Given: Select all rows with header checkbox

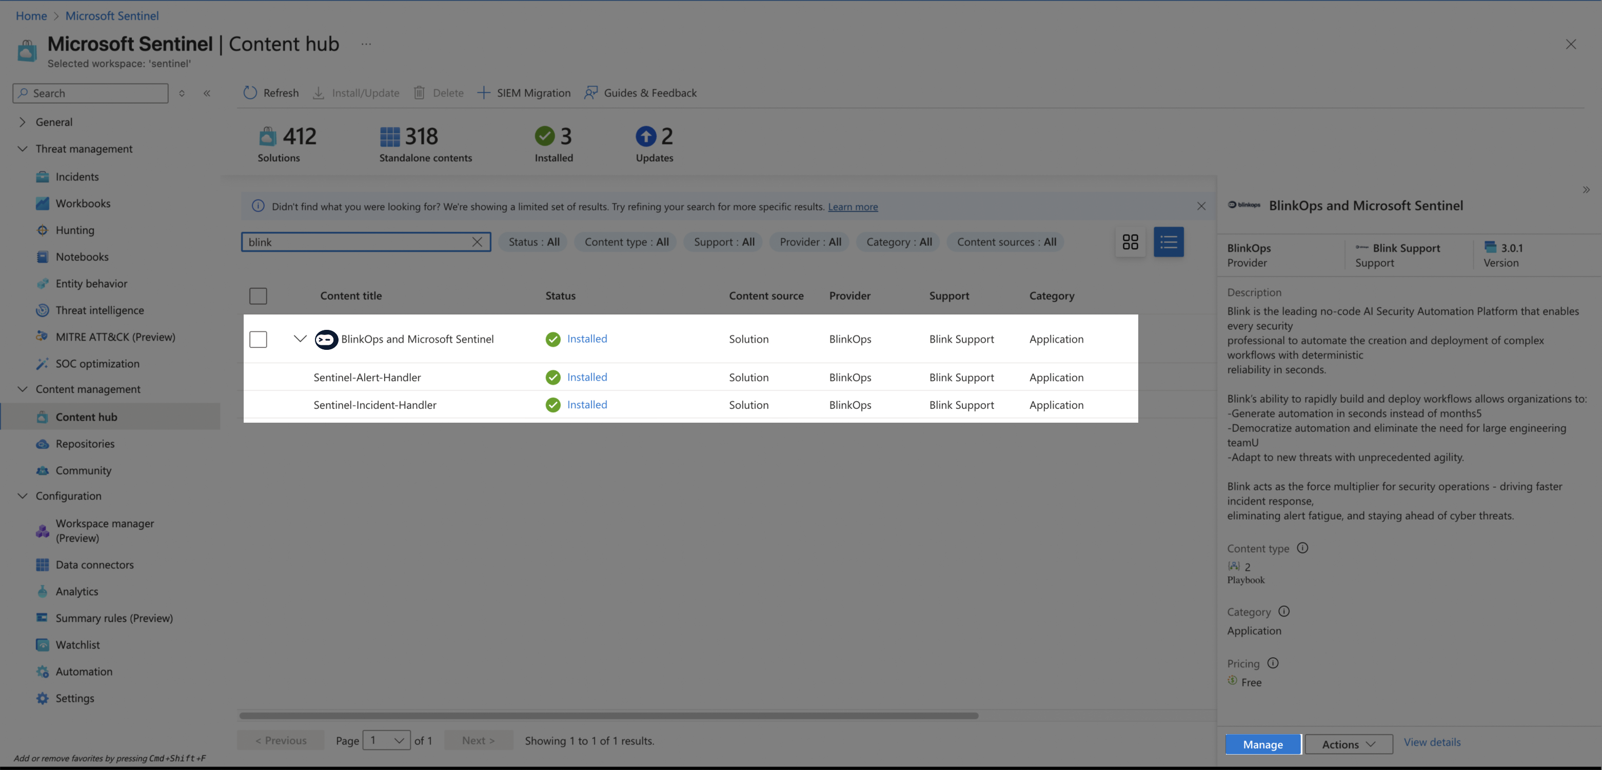Looking at the screenshot, I should (258, 296).
